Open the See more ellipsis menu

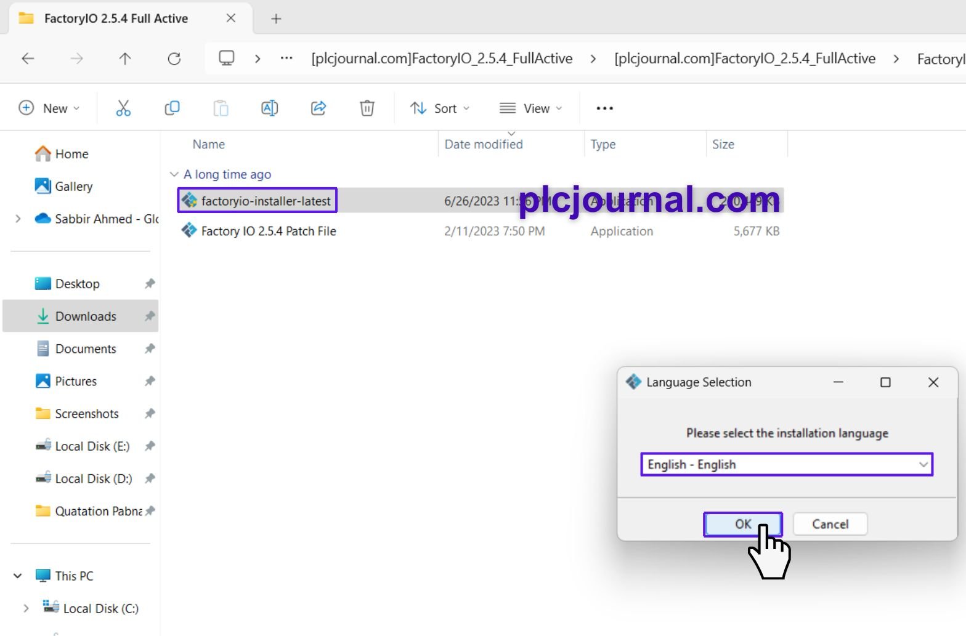[x=604, y=108]
